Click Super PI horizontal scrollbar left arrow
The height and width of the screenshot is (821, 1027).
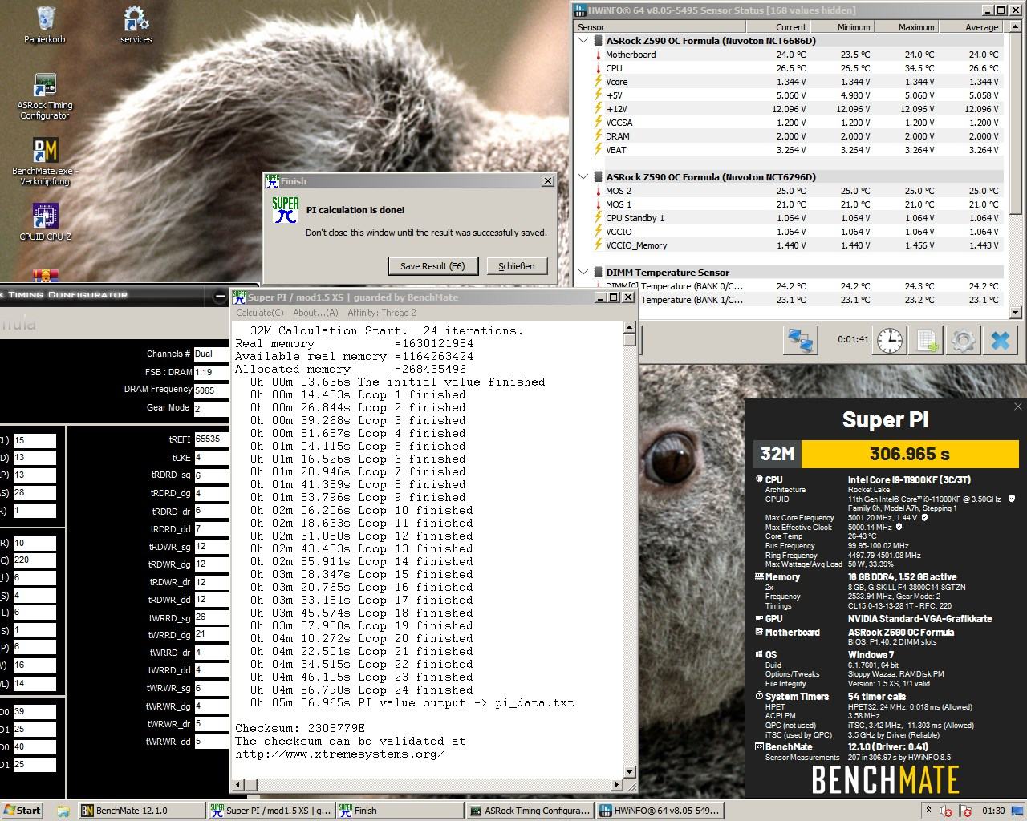(237, 784)
